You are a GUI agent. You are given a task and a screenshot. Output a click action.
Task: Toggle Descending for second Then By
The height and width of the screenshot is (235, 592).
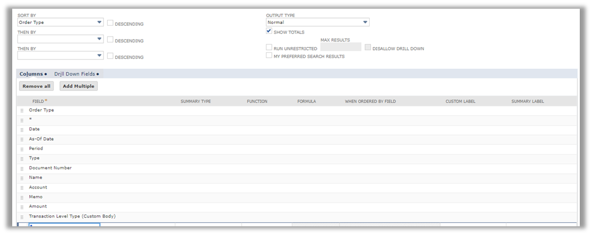110,56
